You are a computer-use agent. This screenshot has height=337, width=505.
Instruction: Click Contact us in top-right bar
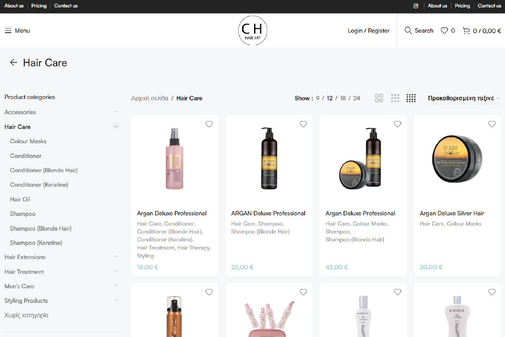pos(489,6)
